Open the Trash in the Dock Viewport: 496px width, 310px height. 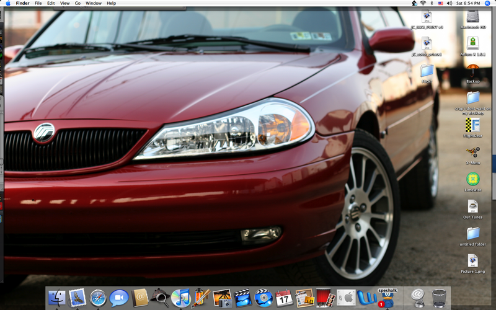[440, 298]
